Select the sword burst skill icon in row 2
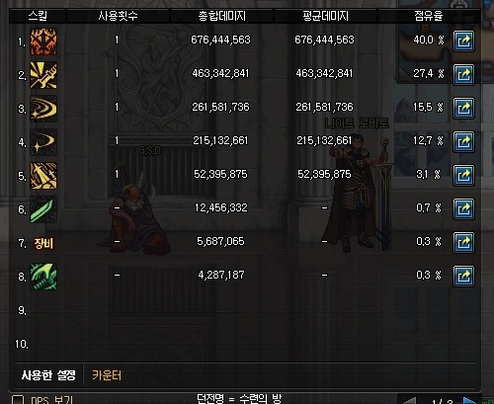494x404 pixels. click(43, 75)
